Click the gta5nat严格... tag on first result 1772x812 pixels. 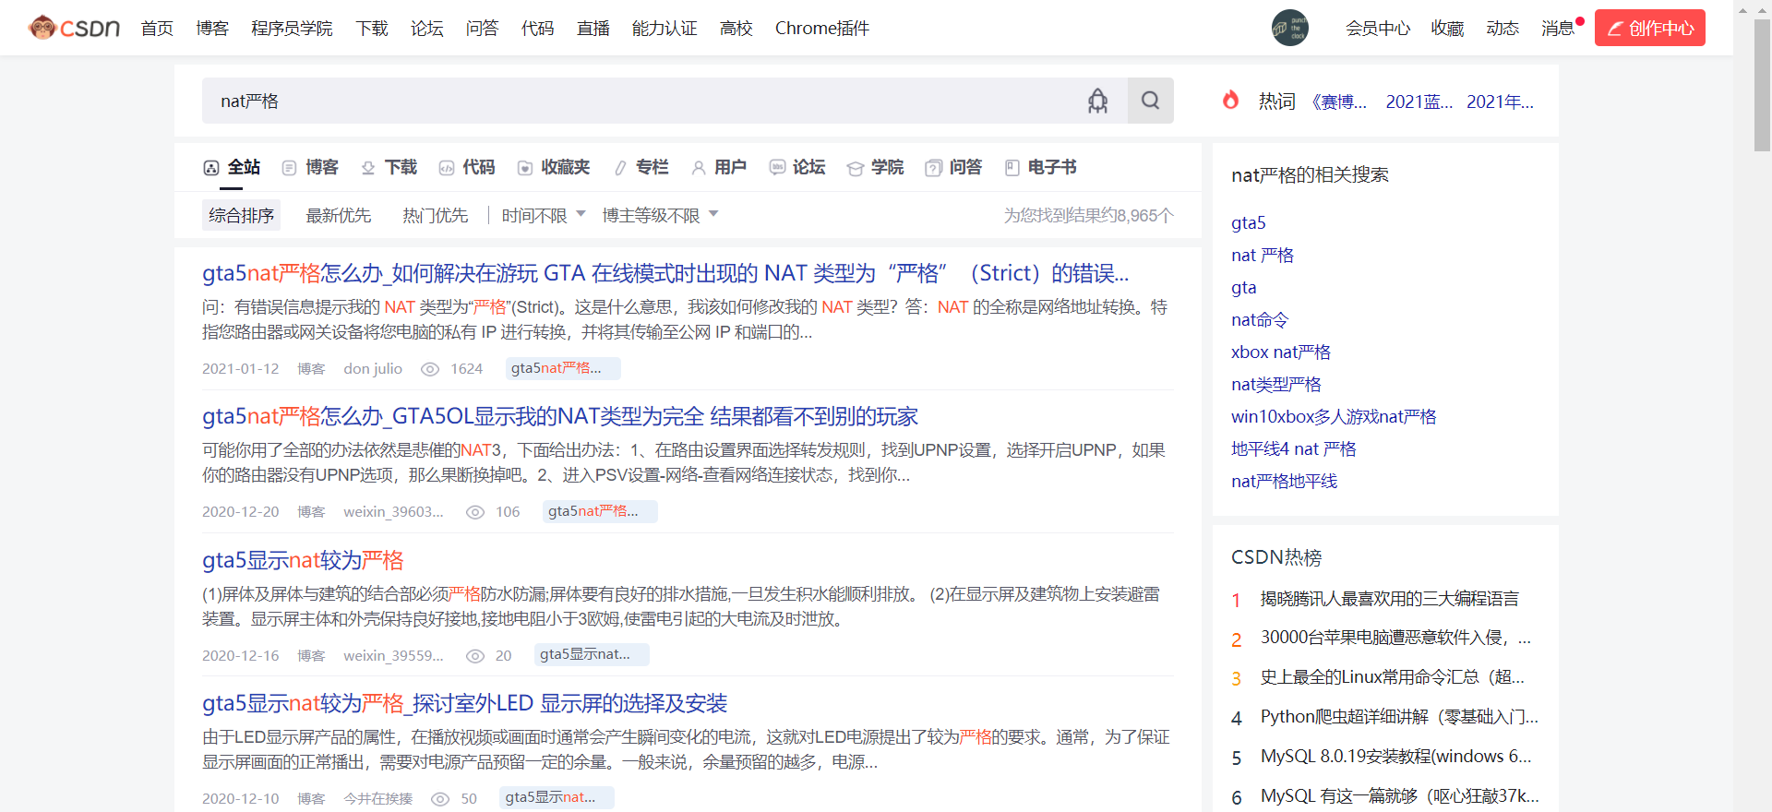[x=563, y=368]
